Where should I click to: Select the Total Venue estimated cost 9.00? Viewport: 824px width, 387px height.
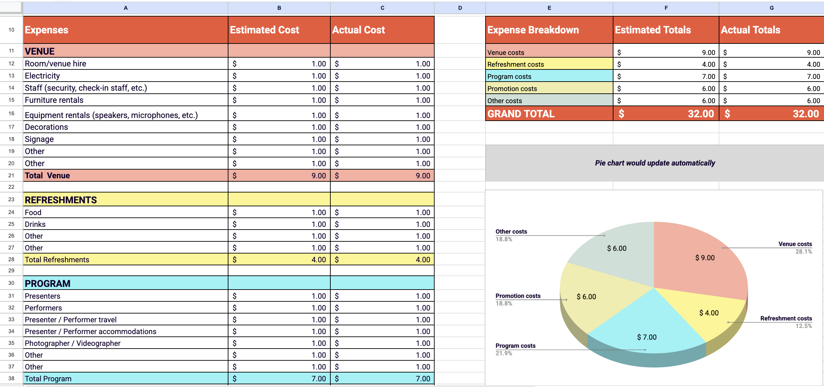[x=279, y=176]
